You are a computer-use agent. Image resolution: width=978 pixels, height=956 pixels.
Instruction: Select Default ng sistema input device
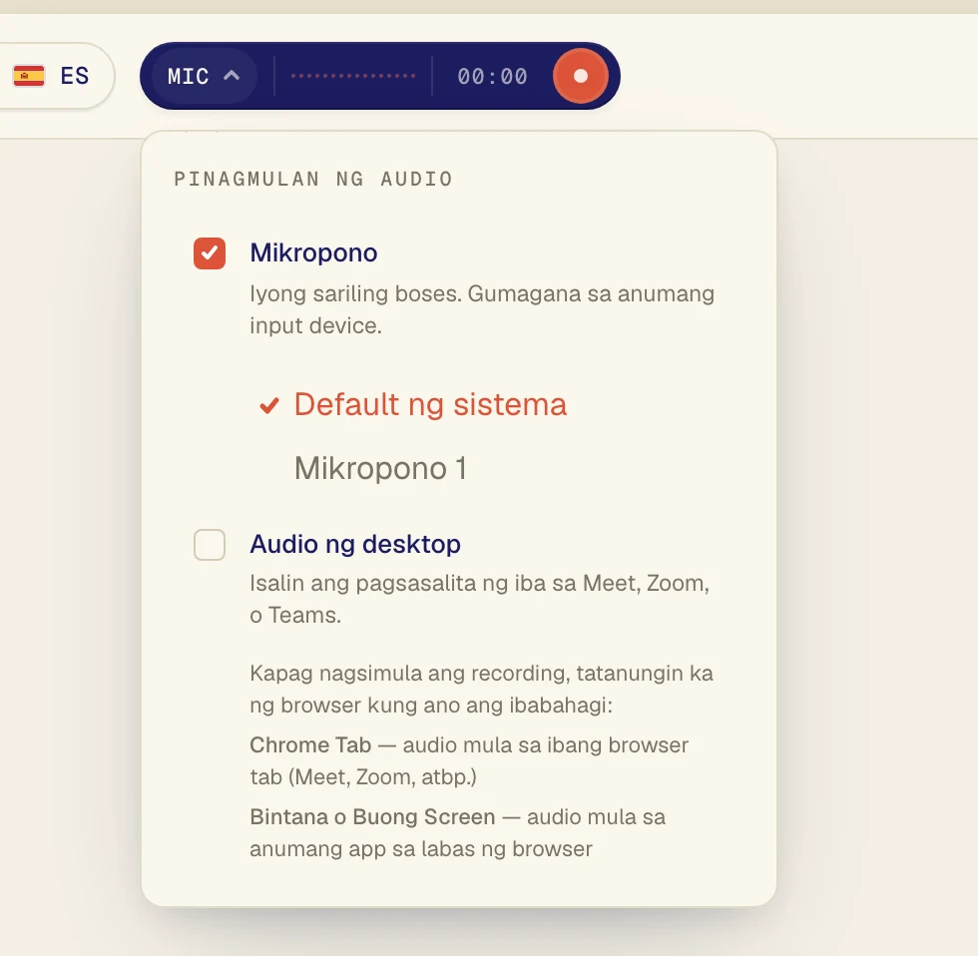coord(413,404)
